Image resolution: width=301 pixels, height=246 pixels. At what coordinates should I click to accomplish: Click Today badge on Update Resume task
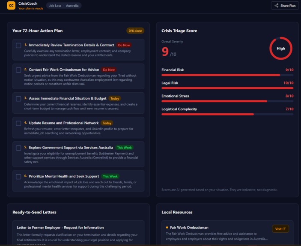[x=107, y=123]
